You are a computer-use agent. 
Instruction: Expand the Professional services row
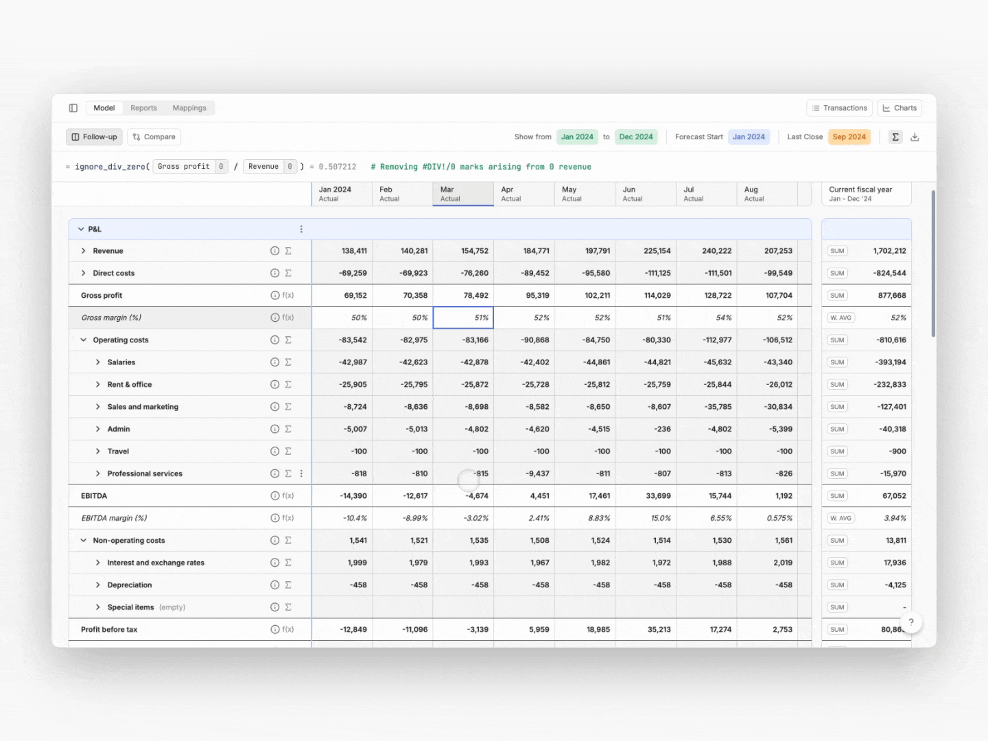97,474
